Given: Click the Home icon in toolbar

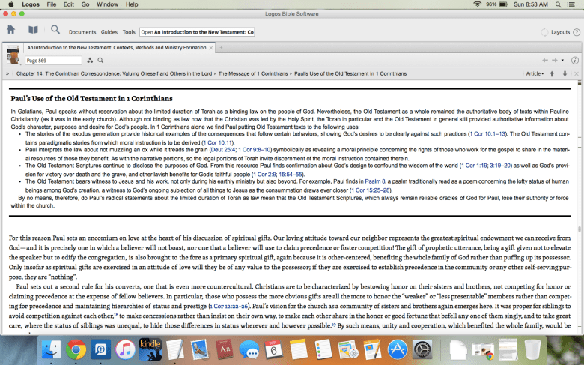Looking at the screenshot, I should [10, 31].
